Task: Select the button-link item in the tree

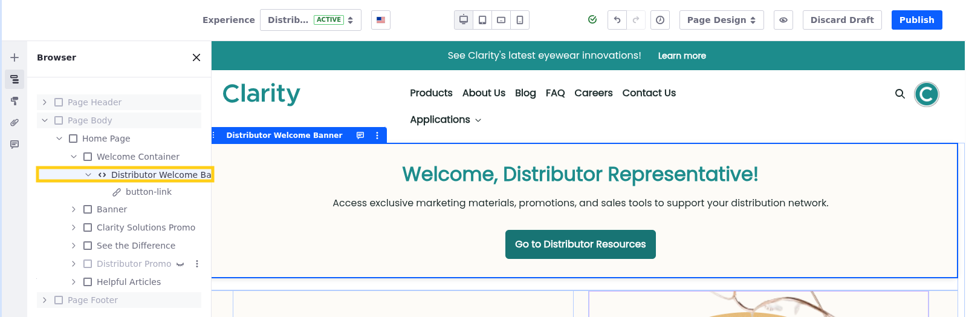Action: click(148, 192)
